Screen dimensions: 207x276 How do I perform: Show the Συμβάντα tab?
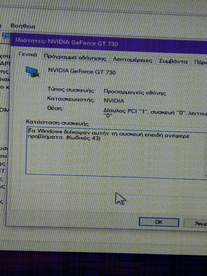173,61
